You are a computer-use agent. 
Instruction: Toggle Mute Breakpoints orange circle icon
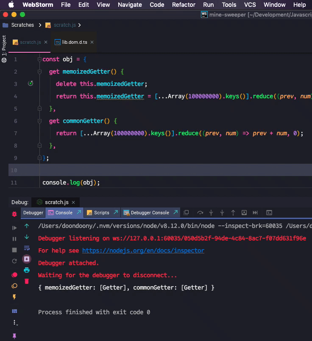(x=14, y=286)
